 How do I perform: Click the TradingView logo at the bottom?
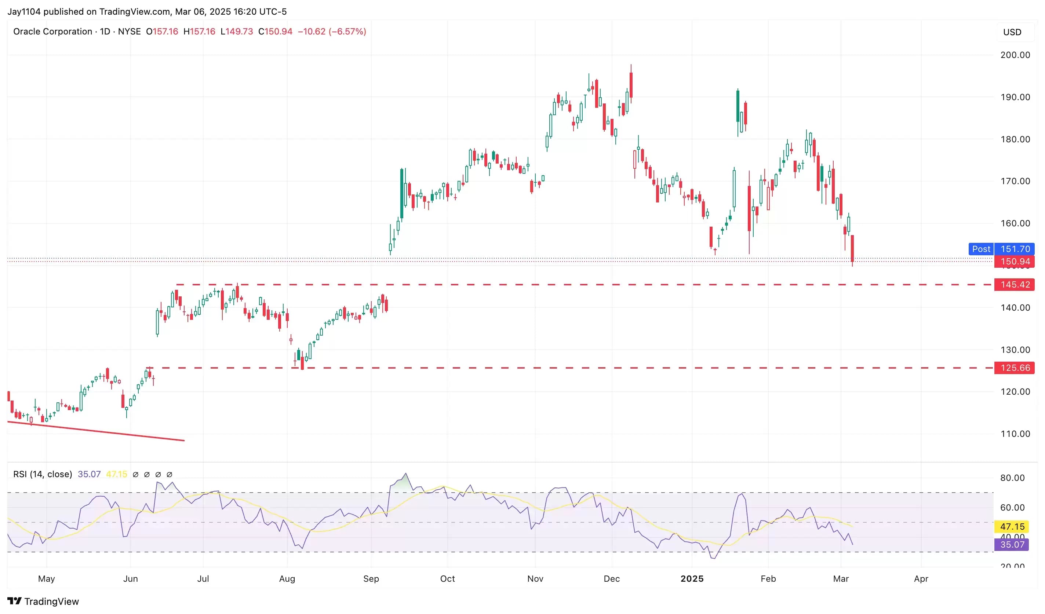click(x=43, y=601)
